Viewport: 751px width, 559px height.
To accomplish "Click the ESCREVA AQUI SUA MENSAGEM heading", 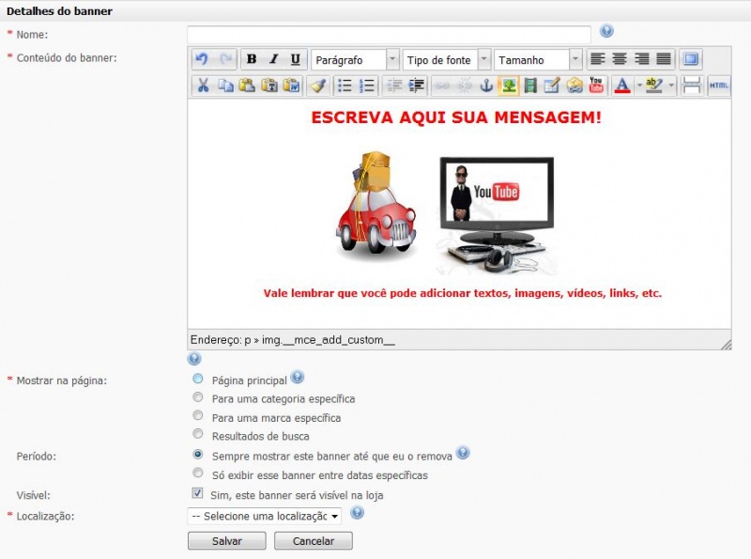I will tap(456, 117).
